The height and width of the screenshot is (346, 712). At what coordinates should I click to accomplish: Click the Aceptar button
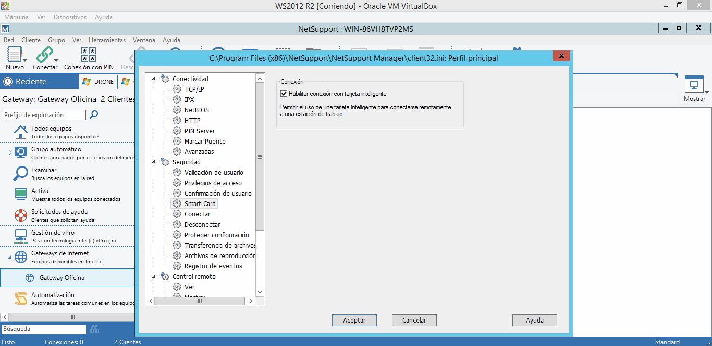tap(354, 321)
